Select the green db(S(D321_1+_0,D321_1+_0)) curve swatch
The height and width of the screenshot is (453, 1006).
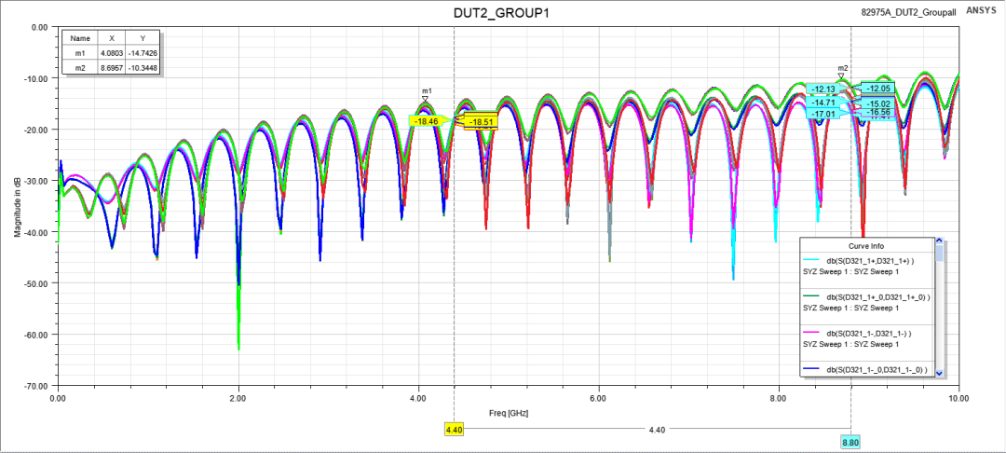pyautogui.click(x=813, y=297)
